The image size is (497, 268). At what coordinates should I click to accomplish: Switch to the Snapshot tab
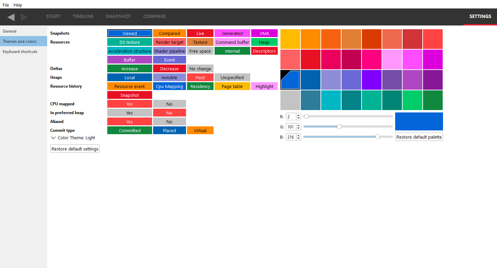click(118, 16)
